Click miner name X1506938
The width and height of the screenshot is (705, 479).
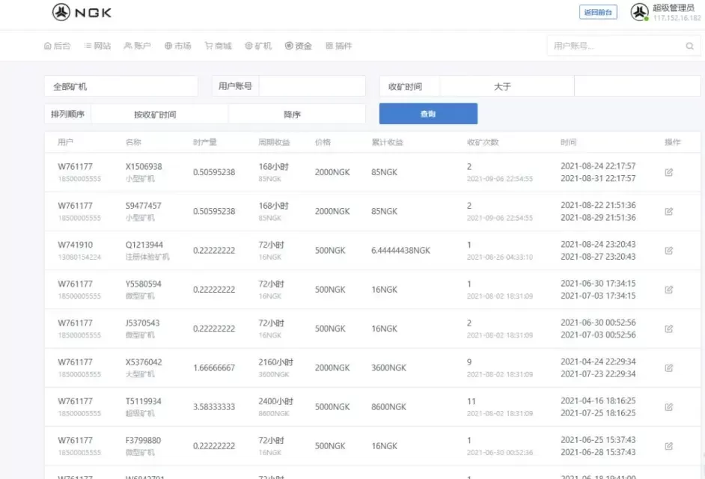point(144,166)
